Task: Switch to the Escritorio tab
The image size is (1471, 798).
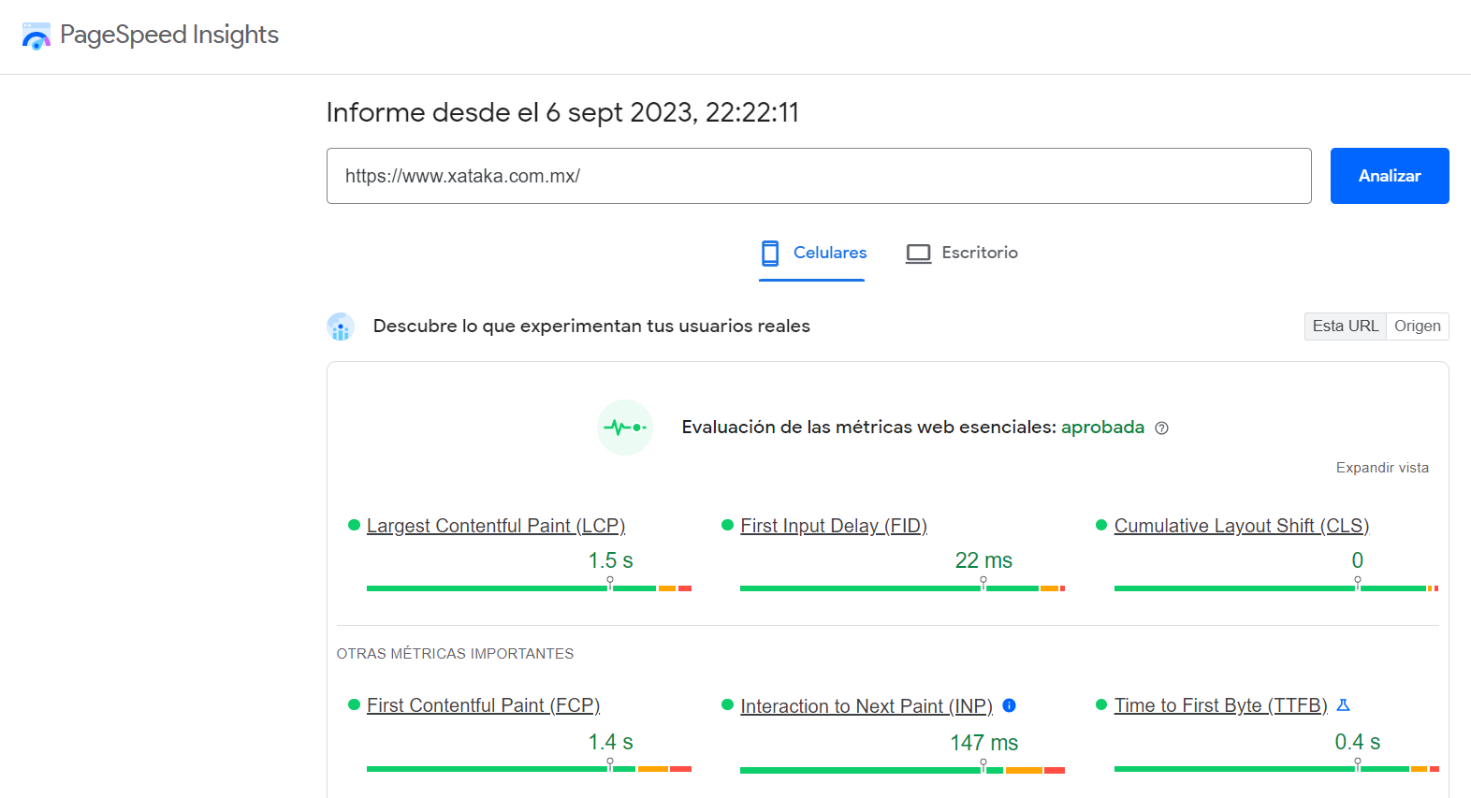Action: (x=962, y=253)
